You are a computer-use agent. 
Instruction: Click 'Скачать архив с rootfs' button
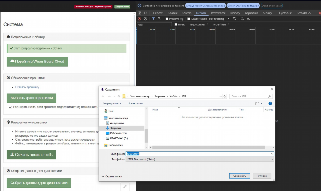click(32, 155)
